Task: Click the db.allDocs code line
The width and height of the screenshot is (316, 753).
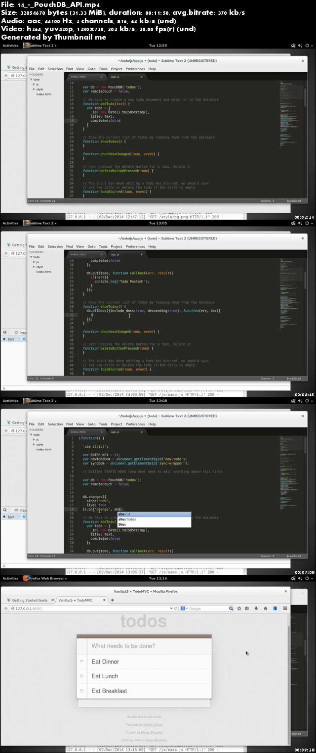Action: 154,310
